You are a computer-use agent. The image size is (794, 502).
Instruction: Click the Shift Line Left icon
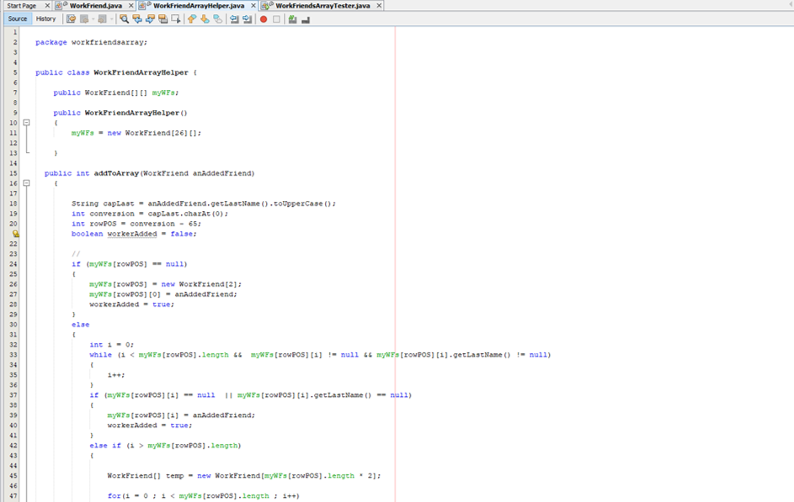(x=232, y=18)
